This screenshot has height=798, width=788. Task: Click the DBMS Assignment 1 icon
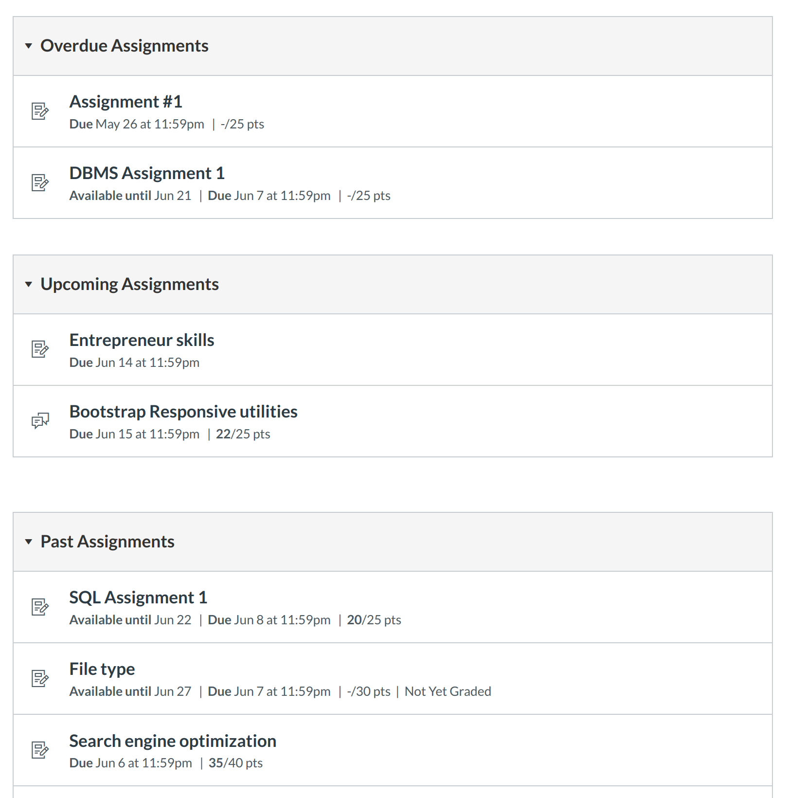pyautogui.click(x=40, y=182)
